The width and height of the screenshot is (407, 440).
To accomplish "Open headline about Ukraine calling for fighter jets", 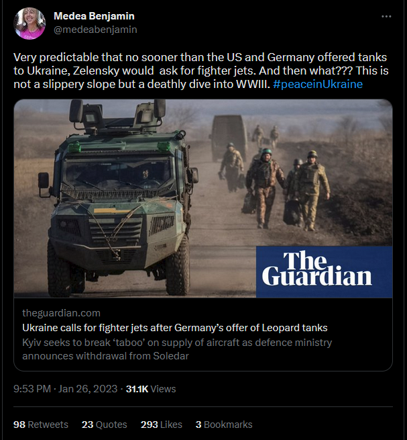I will click(175, 328).
